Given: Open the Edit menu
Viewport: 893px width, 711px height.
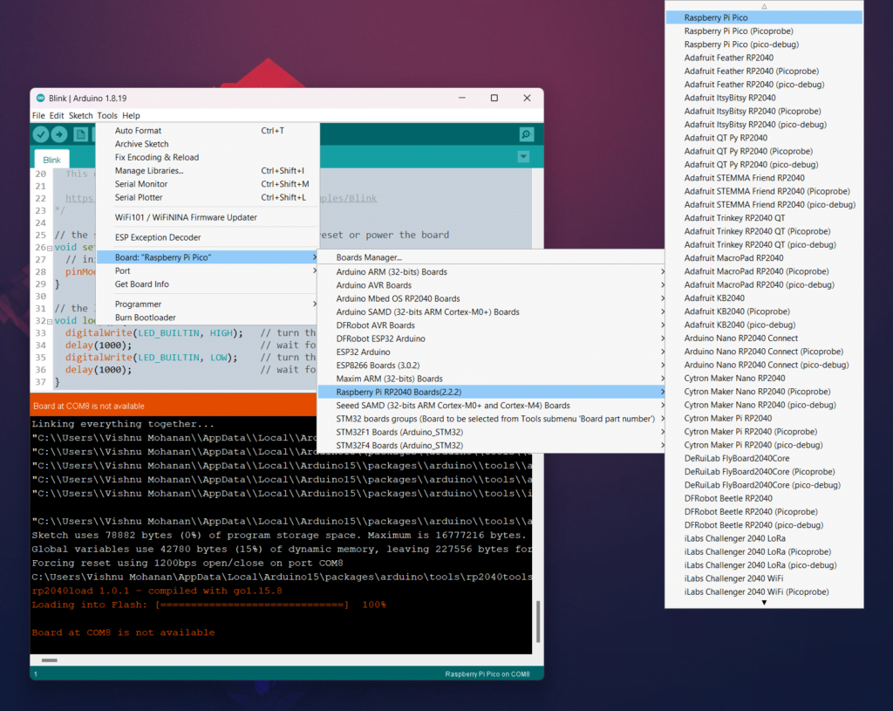Looking at the screenshot, I should pyautogui.click(x=57, y=116).
